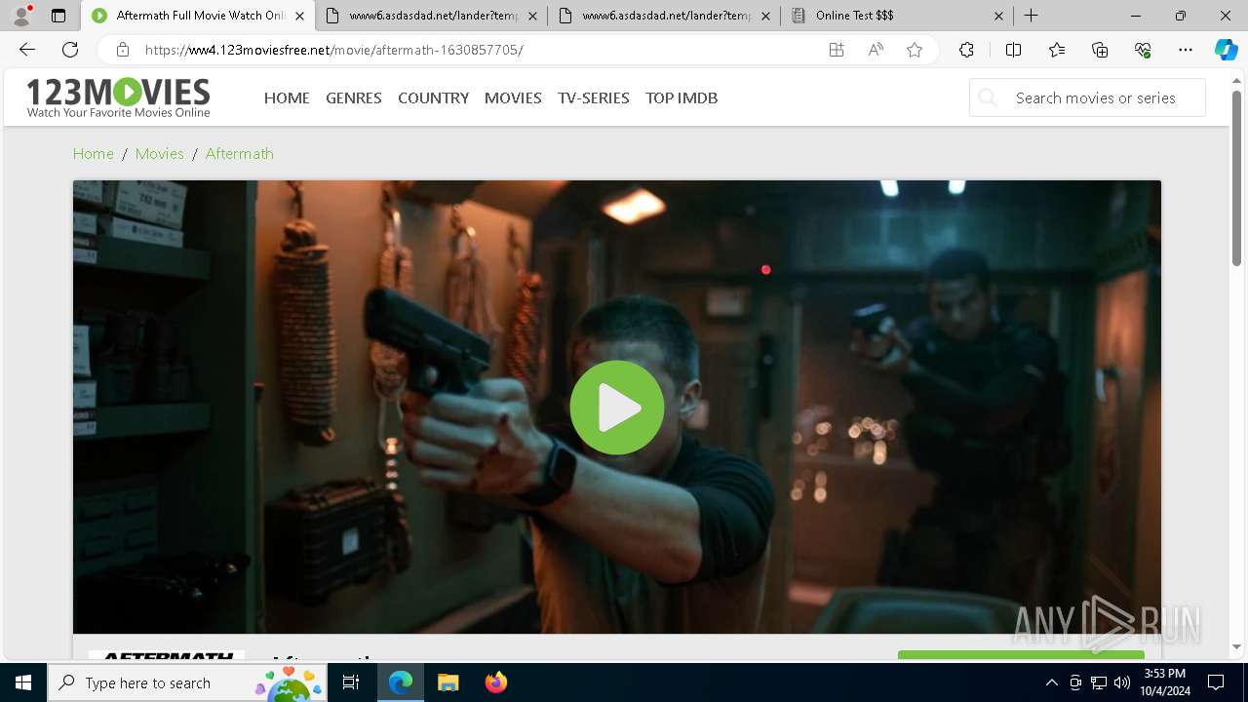
Task: Open the app available icon in address bar
Action: click(x=837, y=50)
